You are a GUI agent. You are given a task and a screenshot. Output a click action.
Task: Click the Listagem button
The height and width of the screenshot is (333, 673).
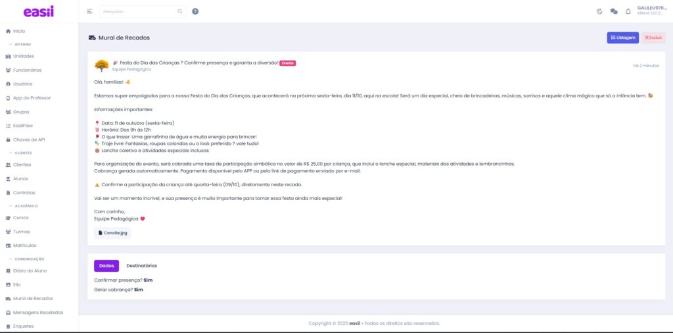tap(622, 38)
